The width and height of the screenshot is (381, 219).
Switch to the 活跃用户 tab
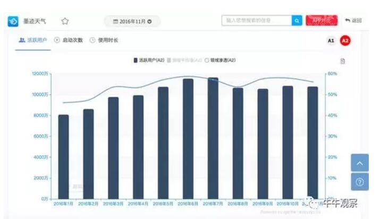[33, 40]
